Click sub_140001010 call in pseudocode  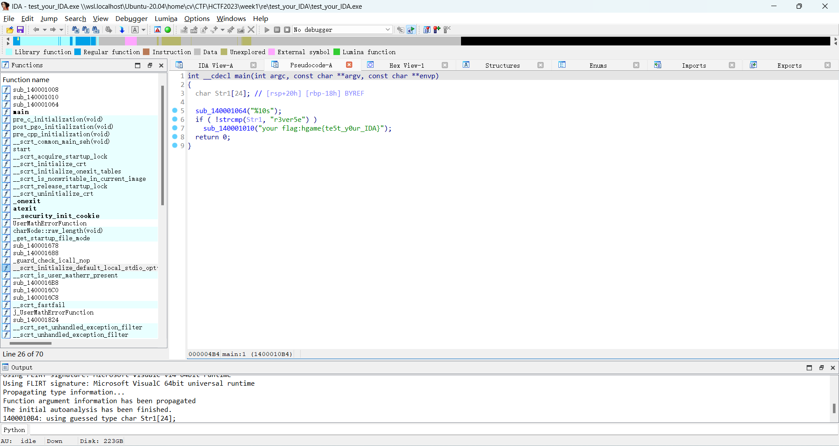(229, 128)
